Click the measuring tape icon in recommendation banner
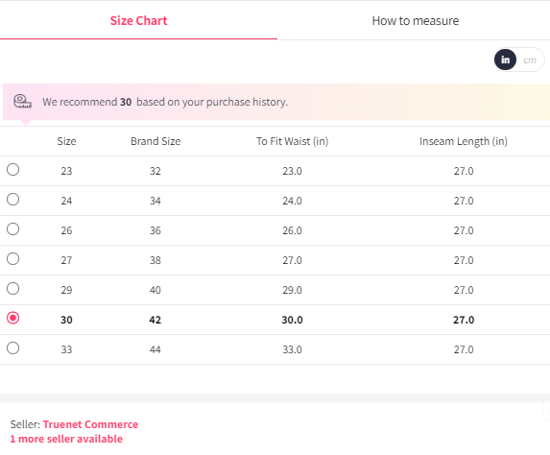This screenshot has height=455, width=550. [x=22, y=102]
